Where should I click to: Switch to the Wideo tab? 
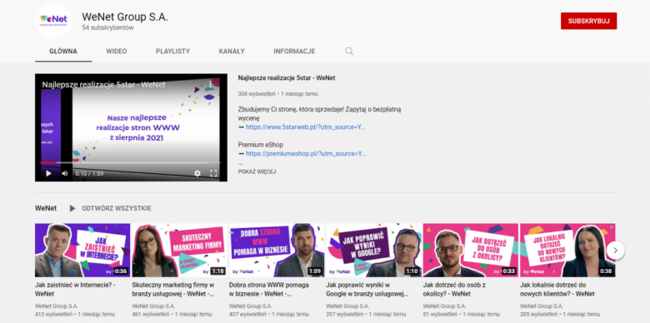[x=117, y=52]
